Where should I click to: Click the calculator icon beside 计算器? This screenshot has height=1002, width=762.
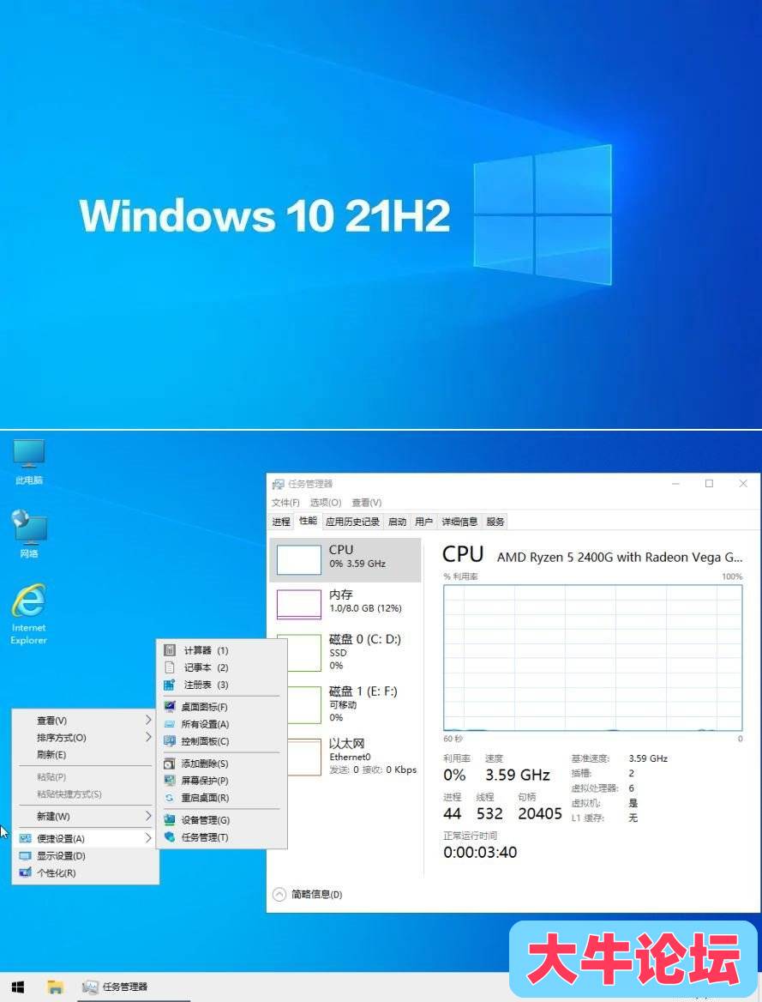click(x=169, y=650)
